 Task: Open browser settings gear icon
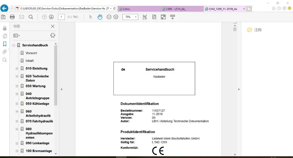(285, 8)
